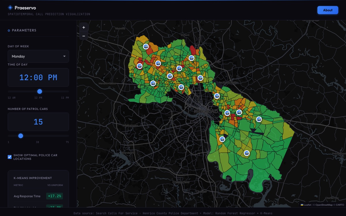Open the CARTO attribution link

coord(340,205)
